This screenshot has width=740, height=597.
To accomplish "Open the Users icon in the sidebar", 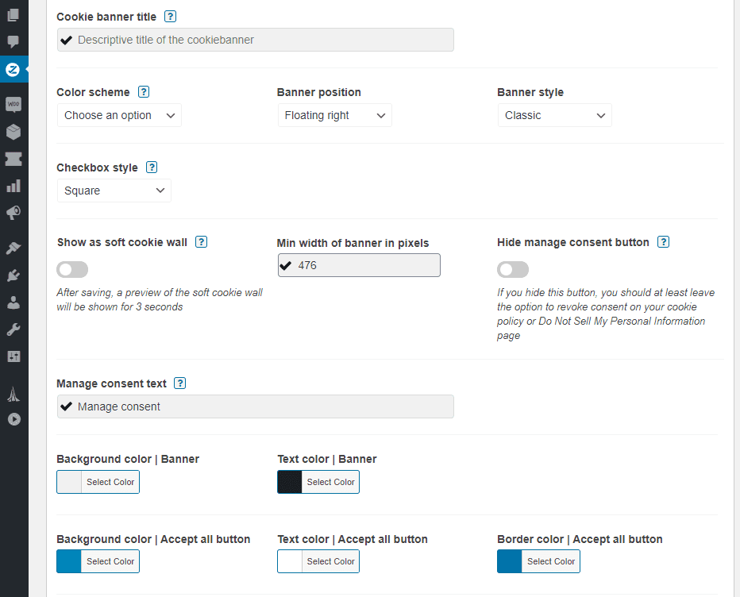I will [x=13, y=302].
